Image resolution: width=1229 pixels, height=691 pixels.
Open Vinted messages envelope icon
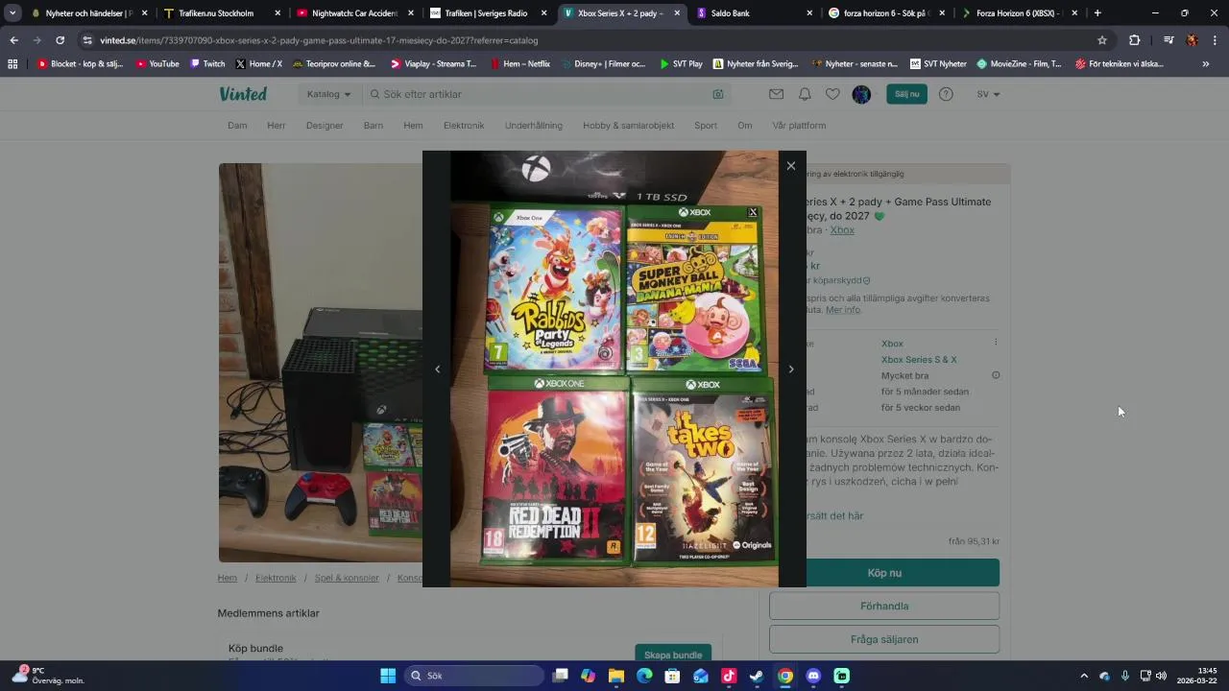click(776, 94)
